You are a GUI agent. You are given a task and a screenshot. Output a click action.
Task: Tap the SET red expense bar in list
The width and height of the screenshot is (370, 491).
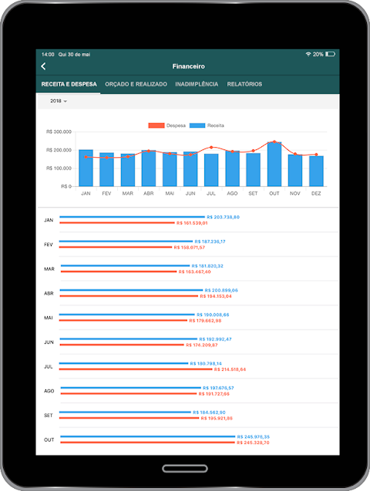click(129, 418)
